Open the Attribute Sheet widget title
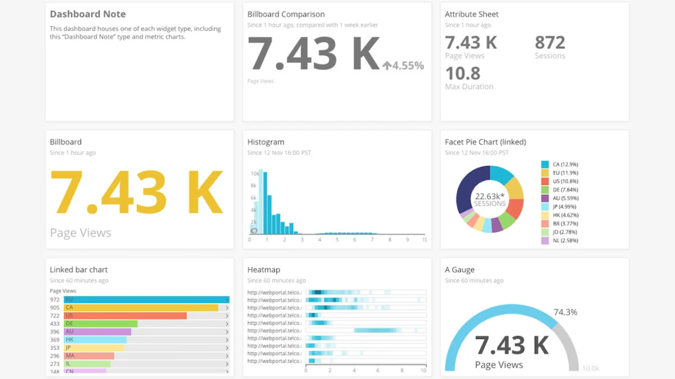Viewport: 675px width, 379px height. coord(471,15)
